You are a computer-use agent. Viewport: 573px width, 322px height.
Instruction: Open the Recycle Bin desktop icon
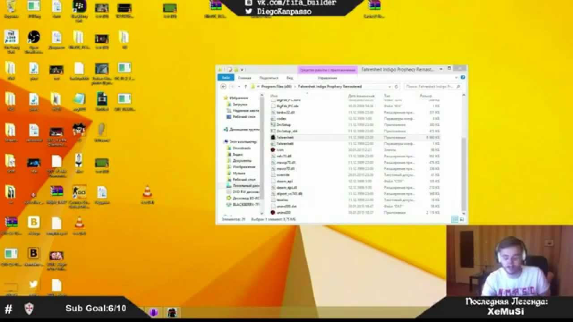tap(11, 9)
